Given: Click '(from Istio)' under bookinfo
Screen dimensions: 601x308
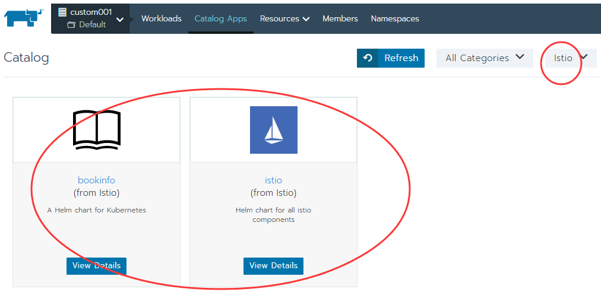Looking at the screenshot, I should (97, 193).
